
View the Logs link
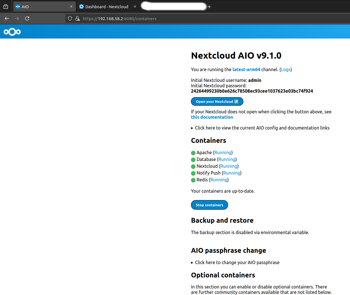click(x=285, y=69)
